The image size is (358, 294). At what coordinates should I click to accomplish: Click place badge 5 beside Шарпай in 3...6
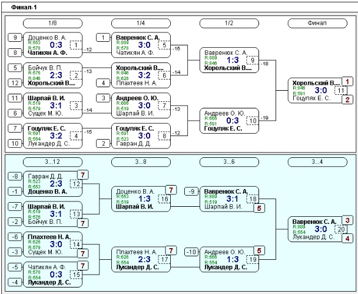(x=259, y=209)
